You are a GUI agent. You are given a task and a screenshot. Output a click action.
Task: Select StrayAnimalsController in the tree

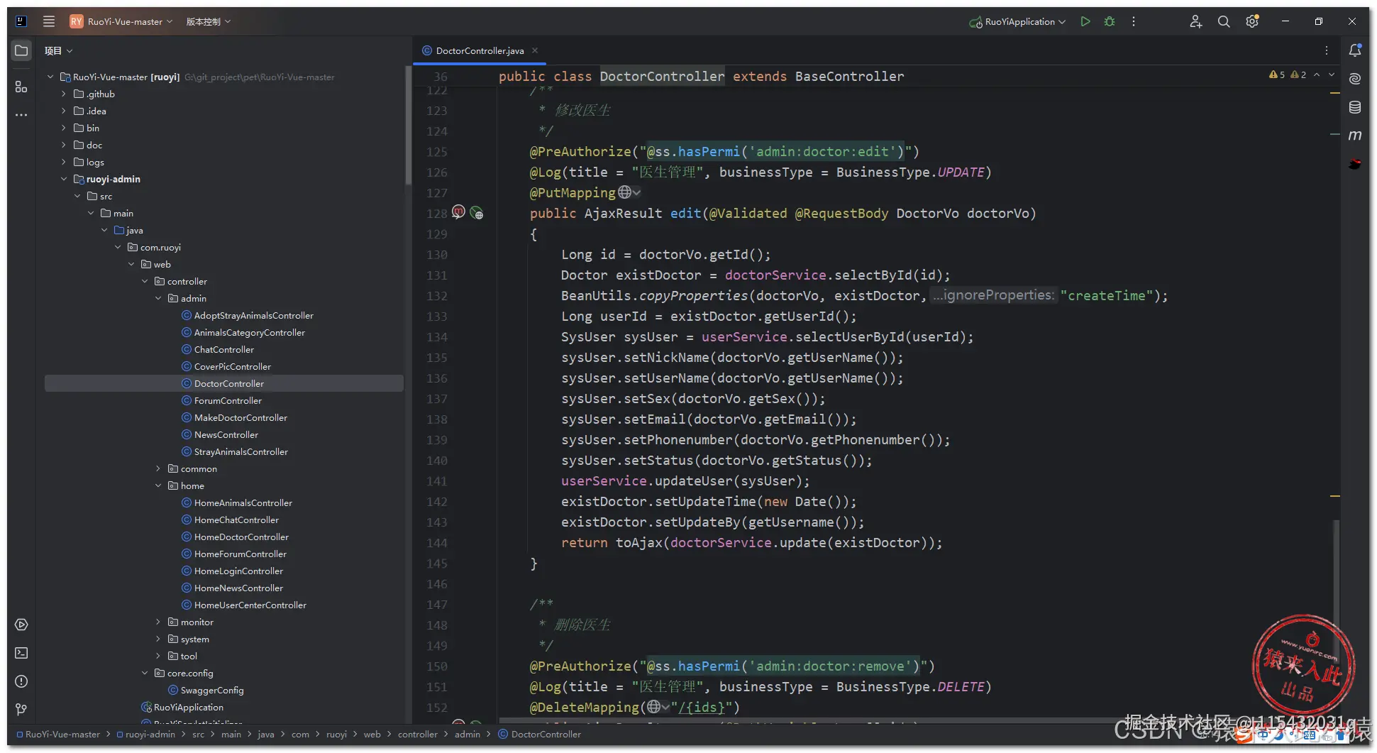240,451
